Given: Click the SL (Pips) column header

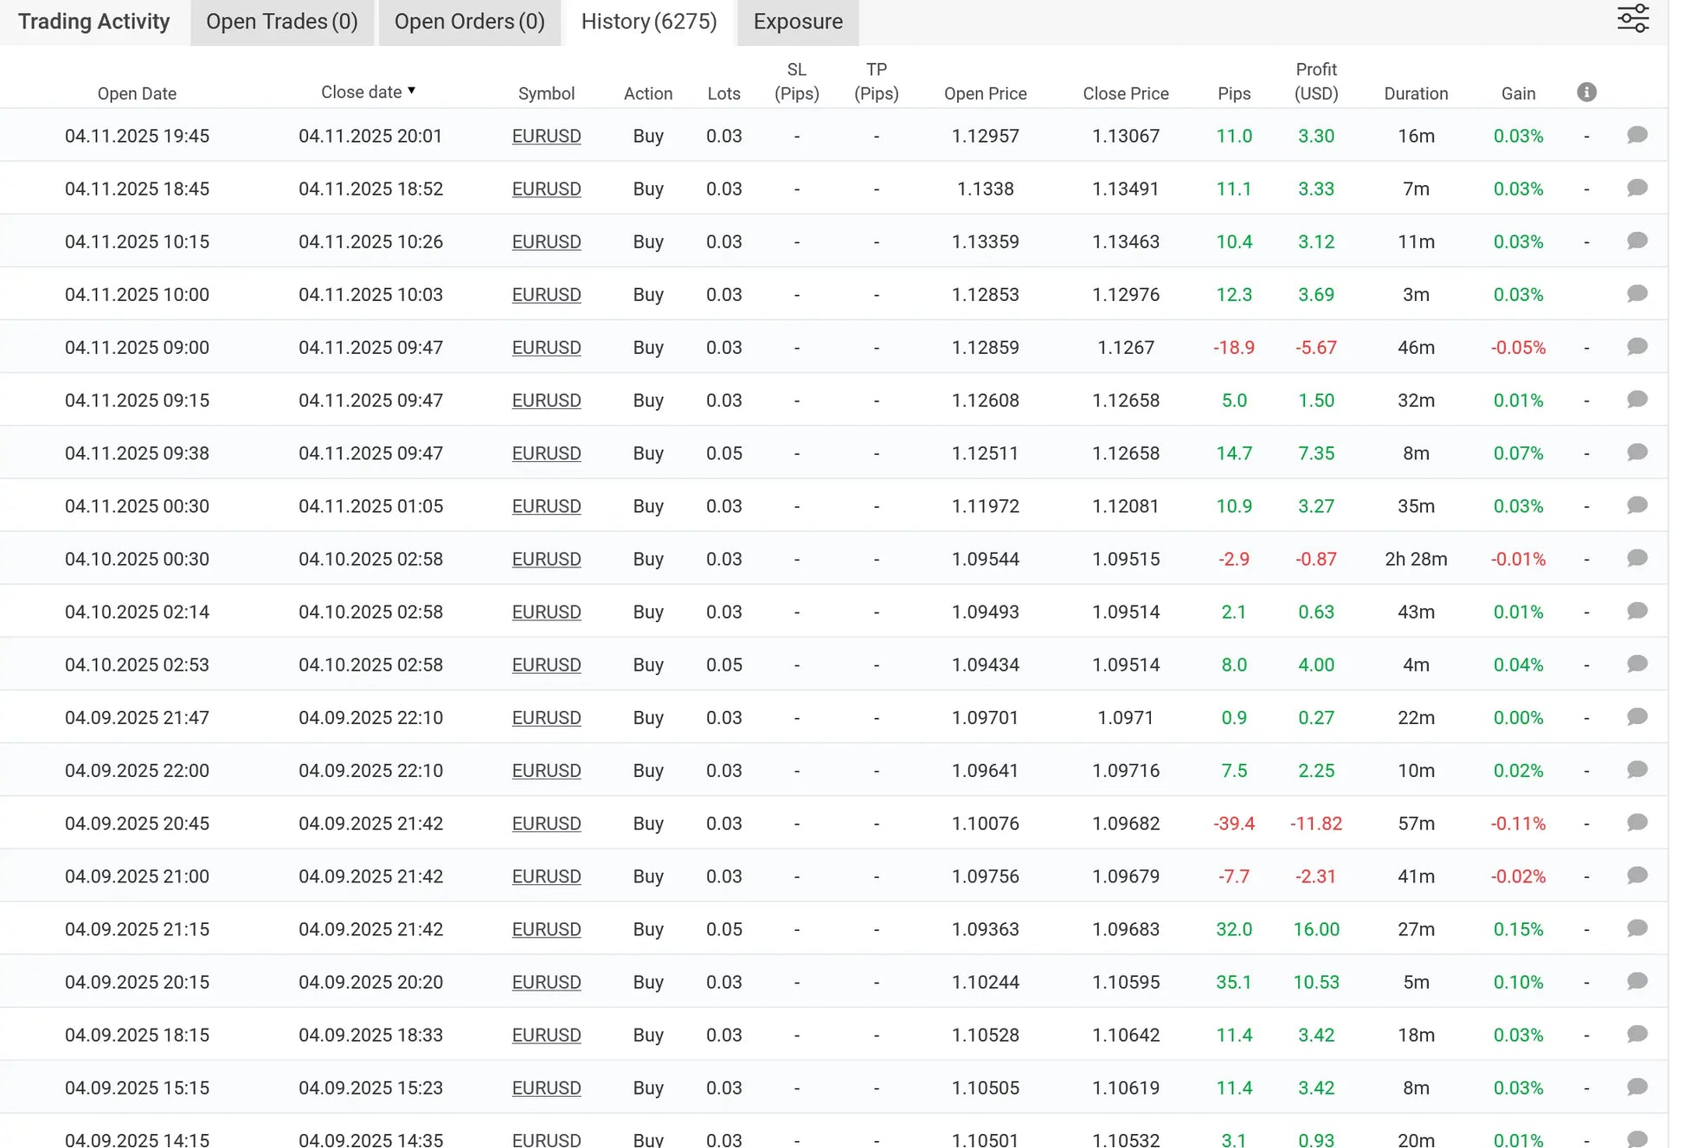Looking at the screenshot, I should point(796,81).
